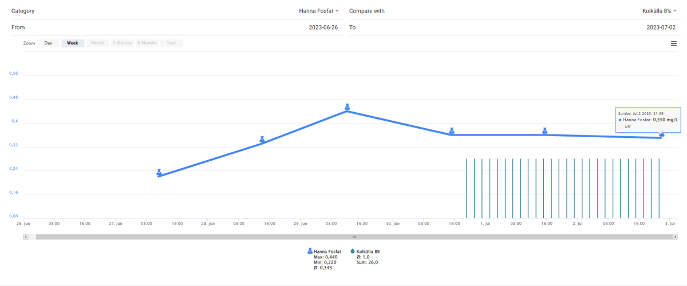Click the Ø: 1,0 legend value
Screen dimensions: 687x286
coord(362,257)
